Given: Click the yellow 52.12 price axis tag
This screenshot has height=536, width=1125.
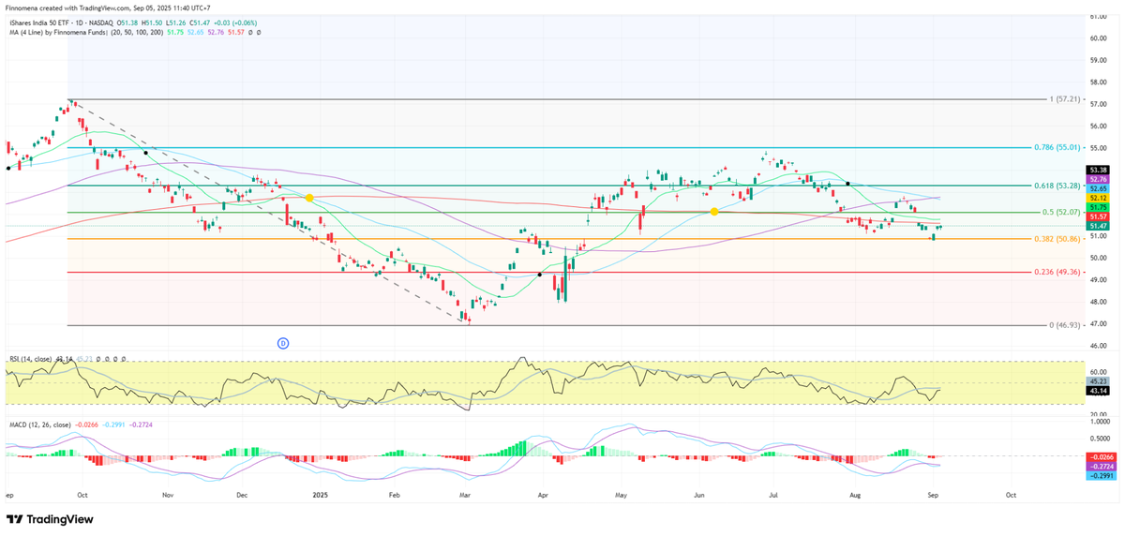Looking at the screenshot, I should tap(1098, 198).
